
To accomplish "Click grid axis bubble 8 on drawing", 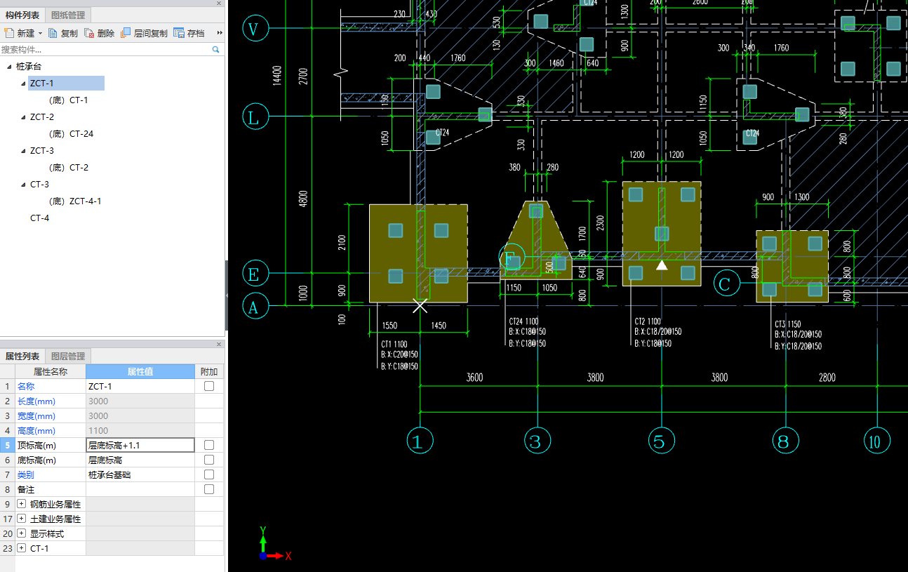I will [x=785, y=441].
